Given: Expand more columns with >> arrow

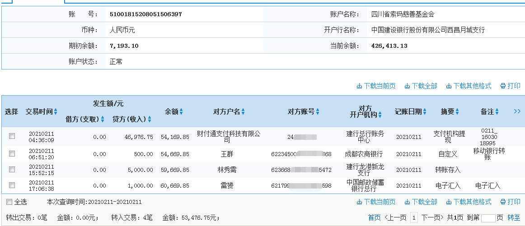Looking at the screenshot, I should (517, 111).
